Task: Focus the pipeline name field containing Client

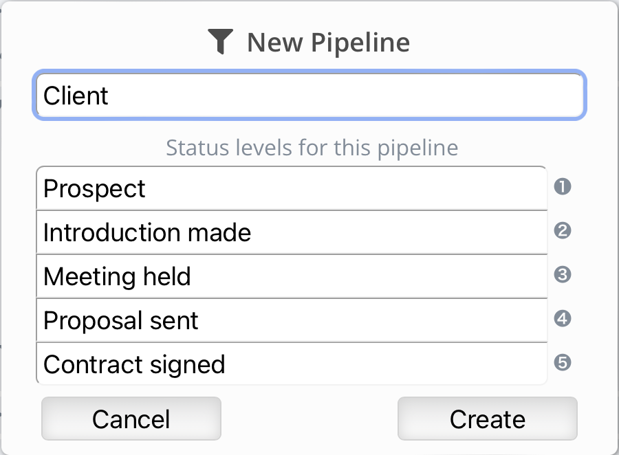Action: coord(309,95)
